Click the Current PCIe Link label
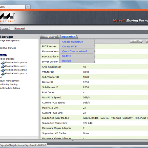This screenshot has height=148, width=148. (x=52, y=113)
